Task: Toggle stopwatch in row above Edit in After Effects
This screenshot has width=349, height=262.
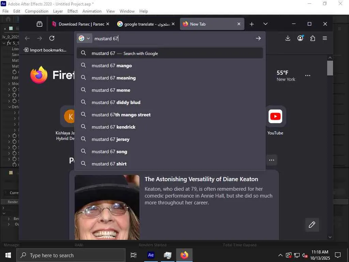Action: tap(14, 72)
